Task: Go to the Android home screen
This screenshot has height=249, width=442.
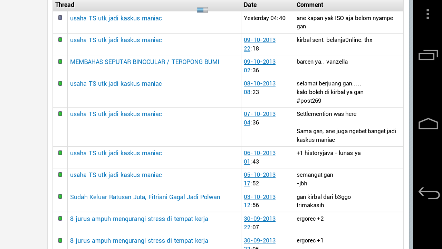Action: click(428, 124)
